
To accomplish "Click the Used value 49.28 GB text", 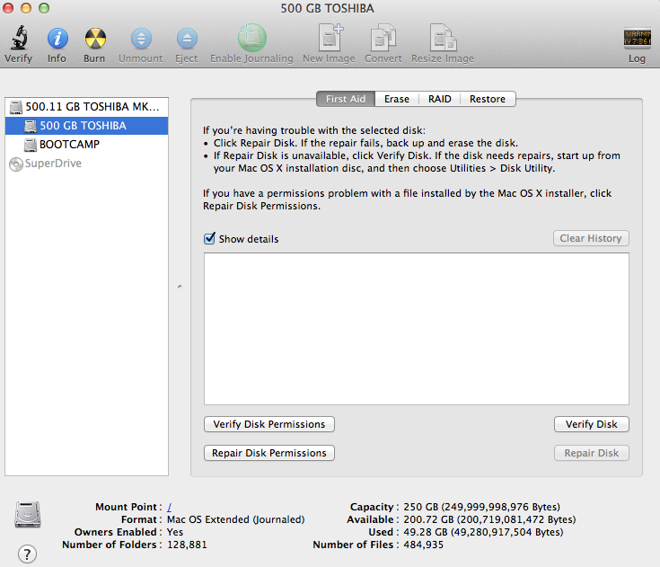I will [x=483, y=532].
